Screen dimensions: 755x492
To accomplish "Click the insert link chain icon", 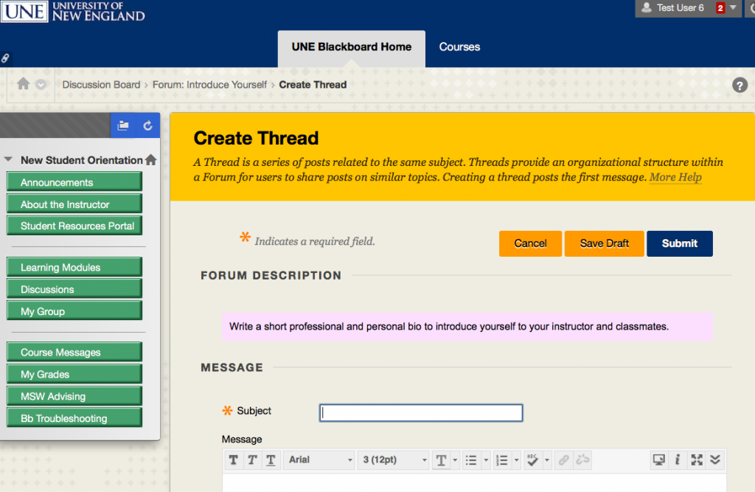I will (x=563, y=460).
